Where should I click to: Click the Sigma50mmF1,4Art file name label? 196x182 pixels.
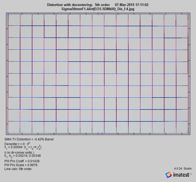98,9
